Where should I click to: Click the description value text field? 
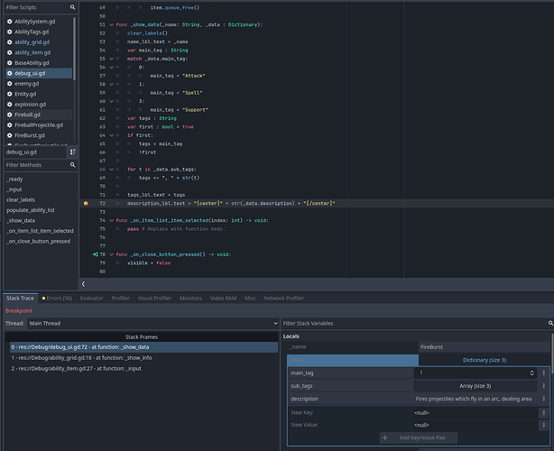coord(475,399)
